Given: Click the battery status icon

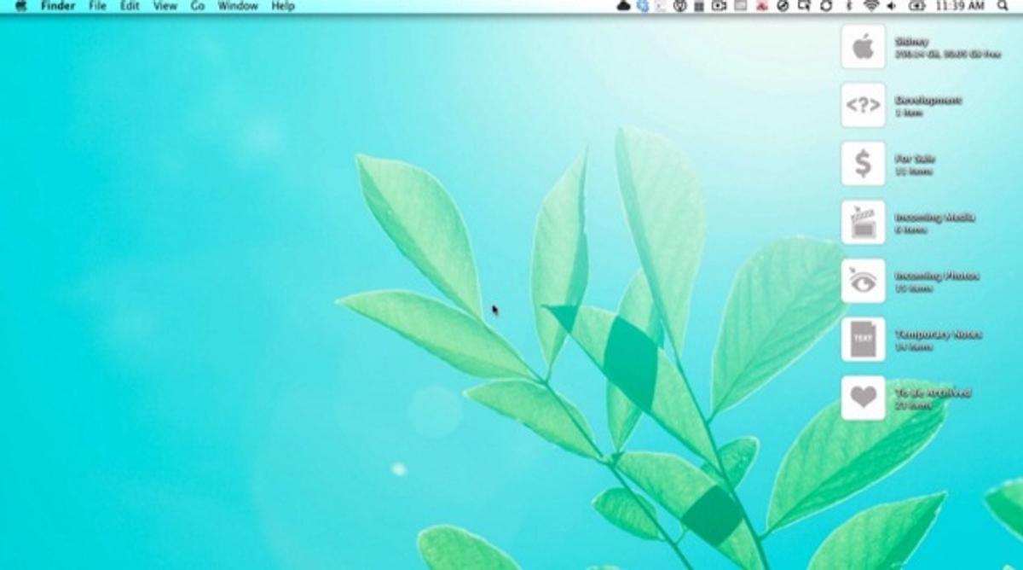Looking at the screenshot, I should point(916,6).
